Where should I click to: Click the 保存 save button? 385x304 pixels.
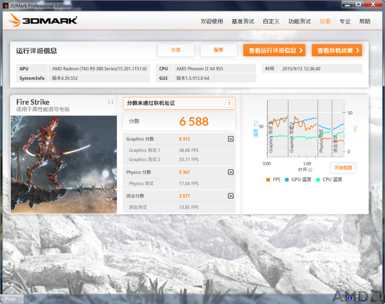click(219, 50)
